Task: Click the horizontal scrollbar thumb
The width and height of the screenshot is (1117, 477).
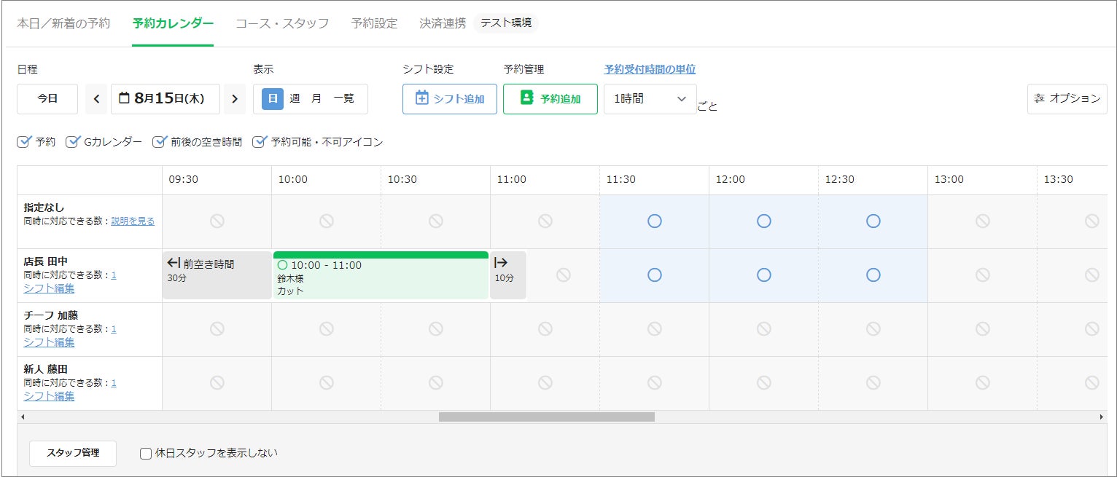Action: pyautogui.click(x=546, y=417)
